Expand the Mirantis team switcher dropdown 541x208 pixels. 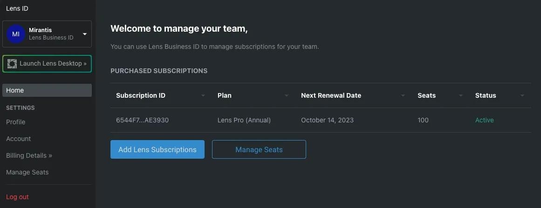click(x=85, y=34)
